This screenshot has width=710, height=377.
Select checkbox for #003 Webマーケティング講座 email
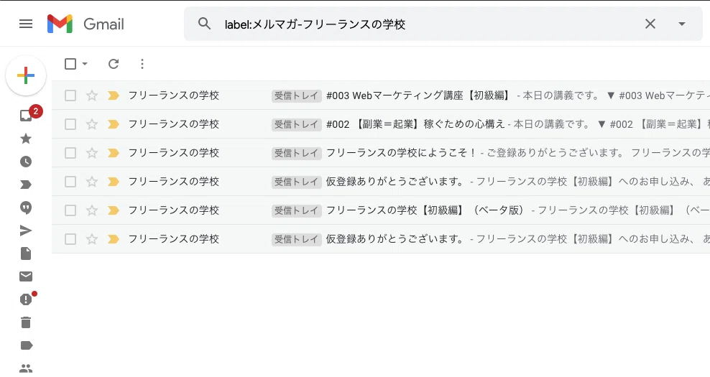click(x=70, y=96)
